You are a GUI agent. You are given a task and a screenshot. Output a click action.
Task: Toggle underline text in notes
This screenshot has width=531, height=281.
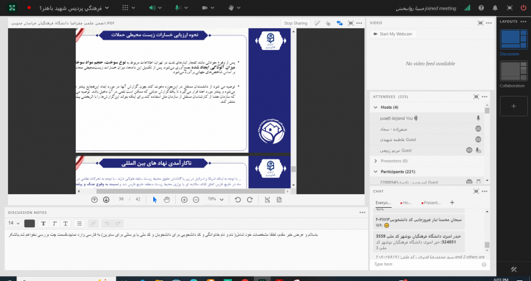coord(65,224)
